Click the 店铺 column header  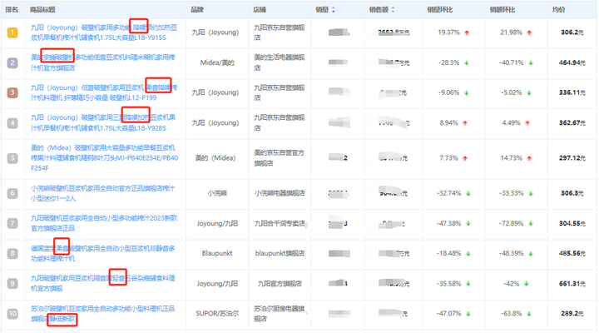coord(260,9)
